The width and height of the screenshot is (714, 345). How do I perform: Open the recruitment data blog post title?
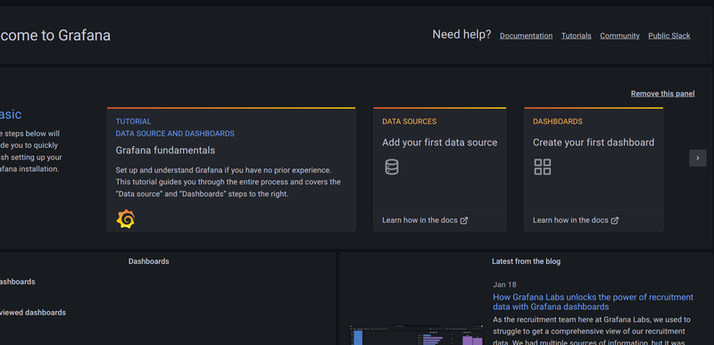(593, 302)
